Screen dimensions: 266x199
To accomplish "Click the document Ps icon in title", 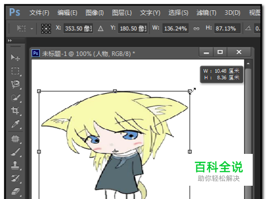I will click(36, 53).
